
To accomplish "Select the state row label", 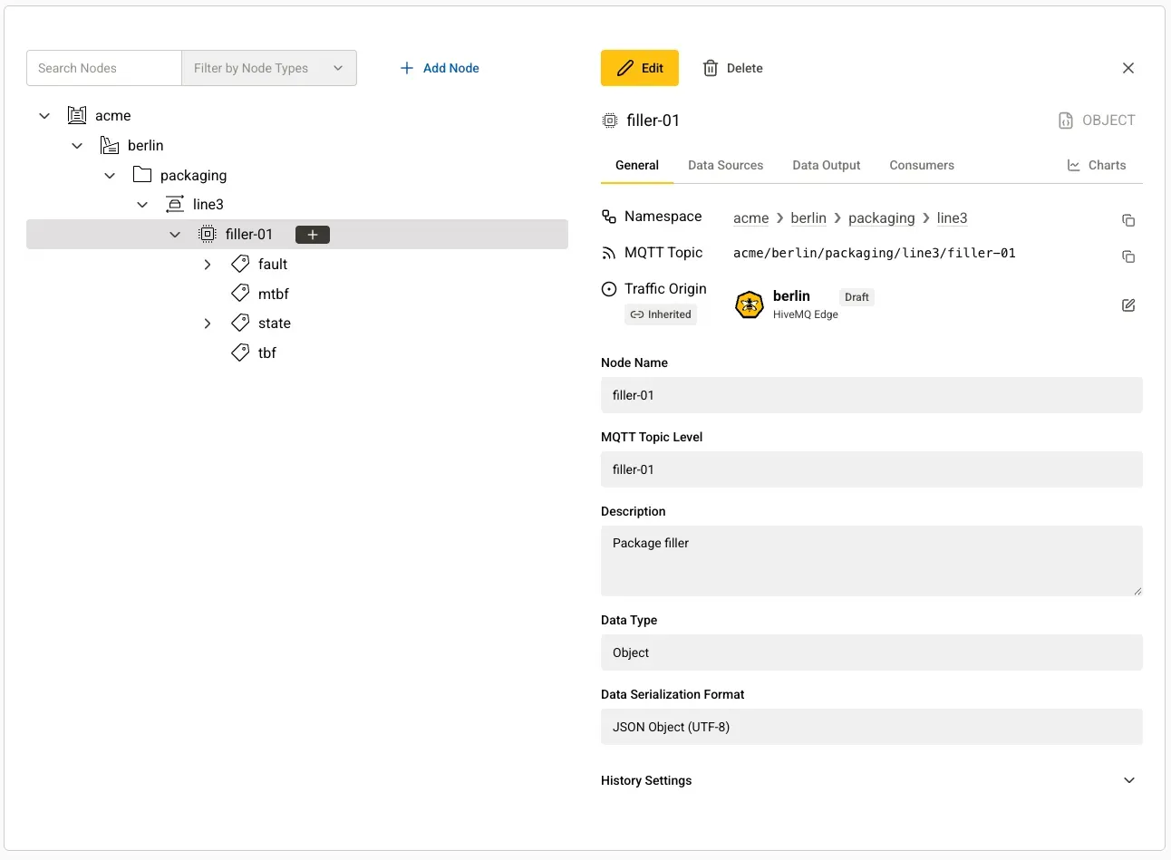I will tap(275, 323).
